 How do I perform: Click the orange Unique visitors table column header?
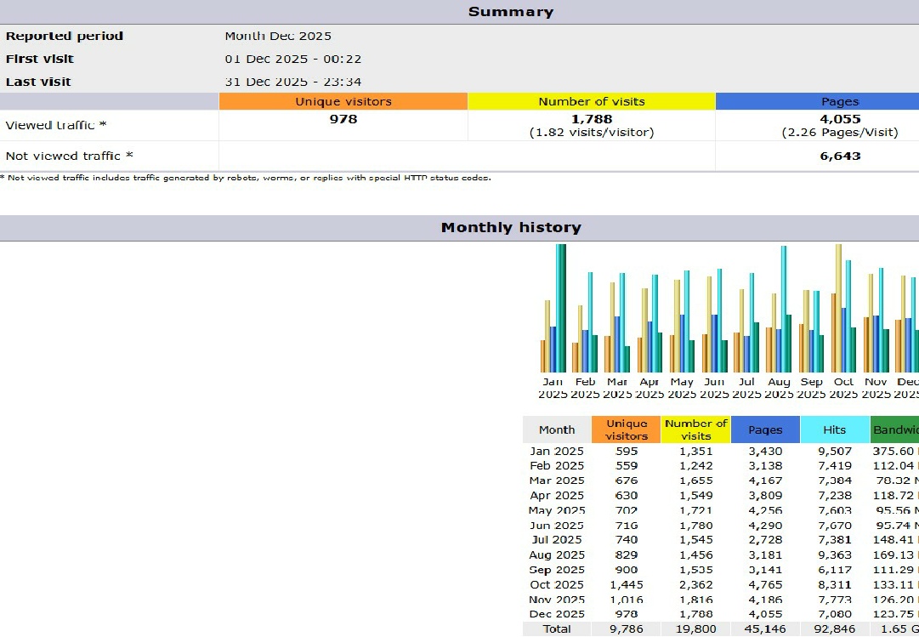627,429
